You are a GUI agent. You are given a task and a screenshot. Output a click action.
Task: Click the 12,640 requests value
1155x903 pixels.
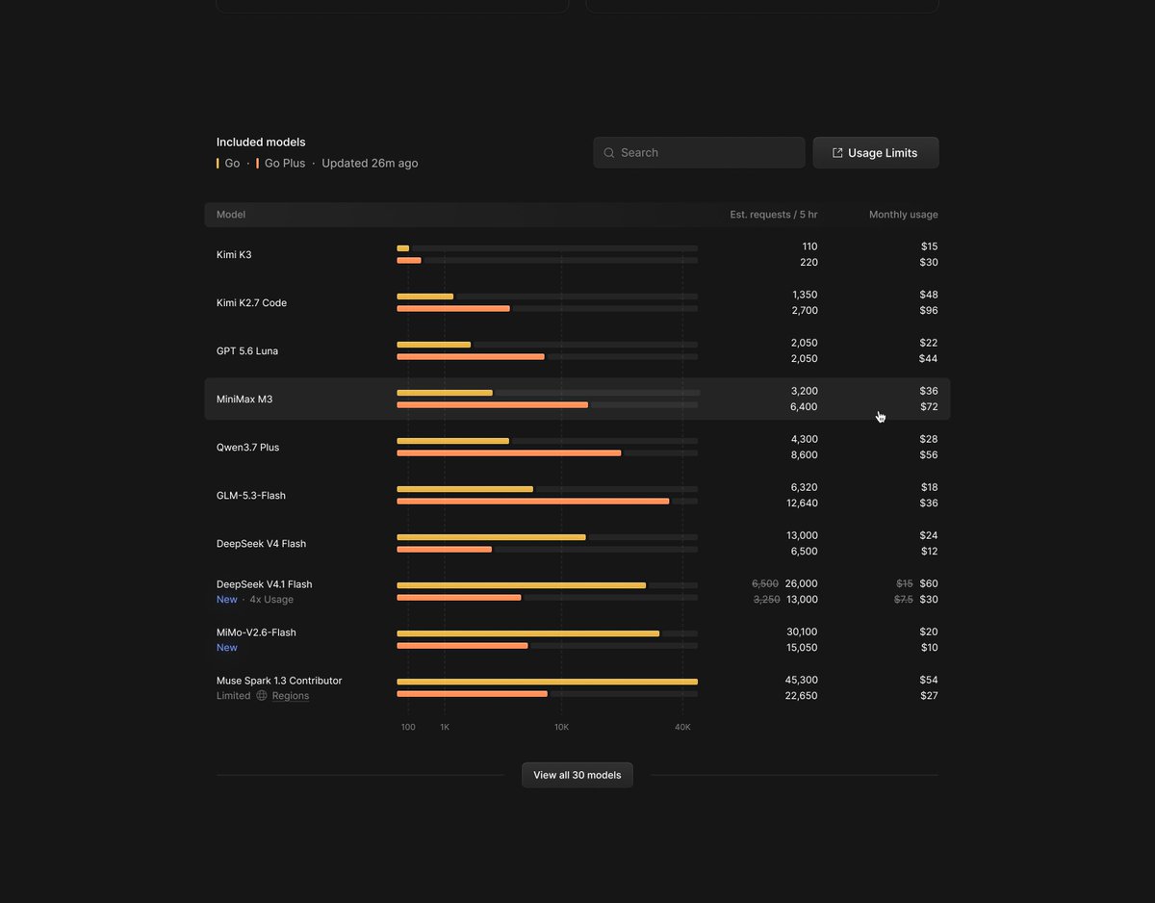(x=802, y=503)
